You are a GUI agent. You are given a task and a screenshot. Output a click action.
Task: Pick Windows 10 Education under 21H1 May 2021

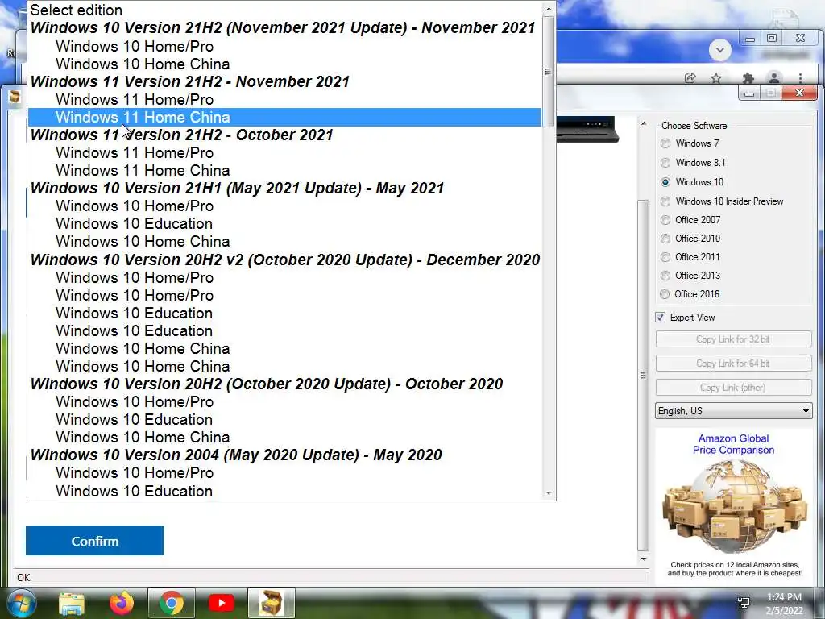284,224
